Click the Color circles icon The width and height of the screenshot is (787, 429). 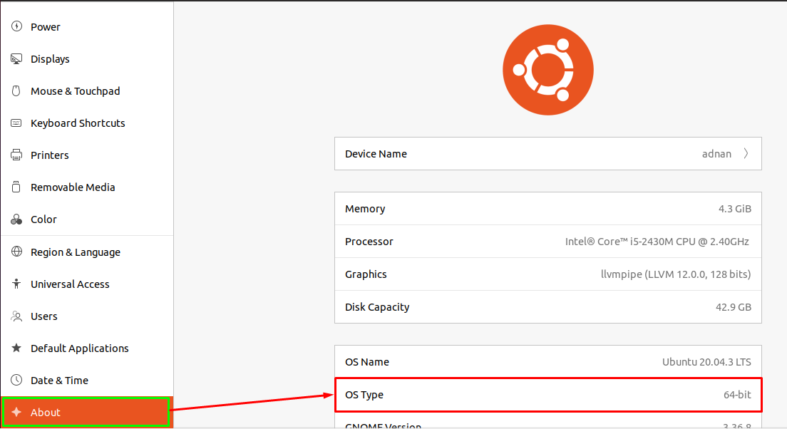[x=16, y=219]
